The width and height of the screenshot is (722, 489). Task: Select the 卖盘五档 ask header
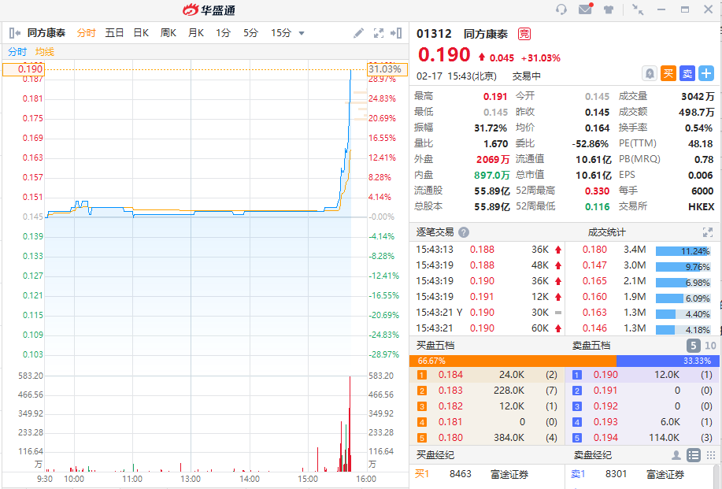click(591, 346)
